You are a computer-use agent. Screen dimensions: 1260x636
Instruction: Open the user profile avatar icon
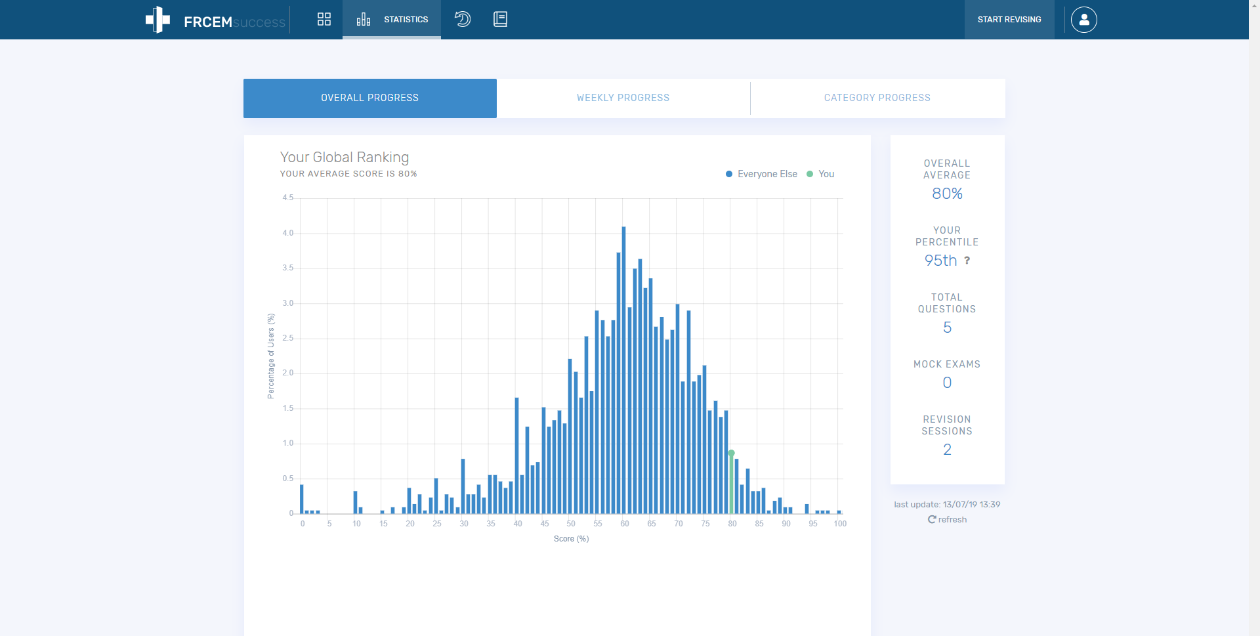click(1084, 20)
